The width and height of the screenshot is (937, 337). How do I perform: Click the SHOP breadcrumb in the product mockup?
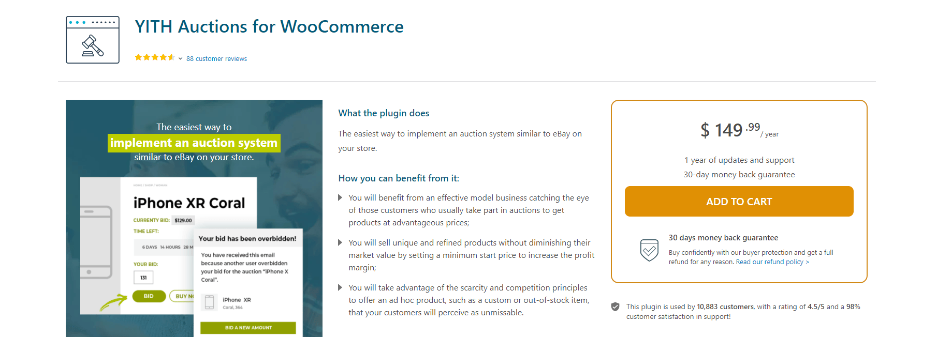coord(148,185)
